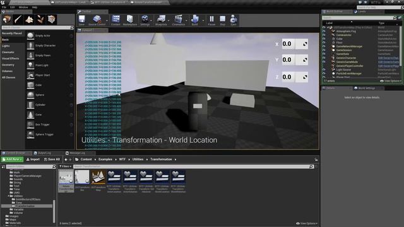
Task: Toggle visibility of Cube actor in outliner
Action: click(324, 39)
